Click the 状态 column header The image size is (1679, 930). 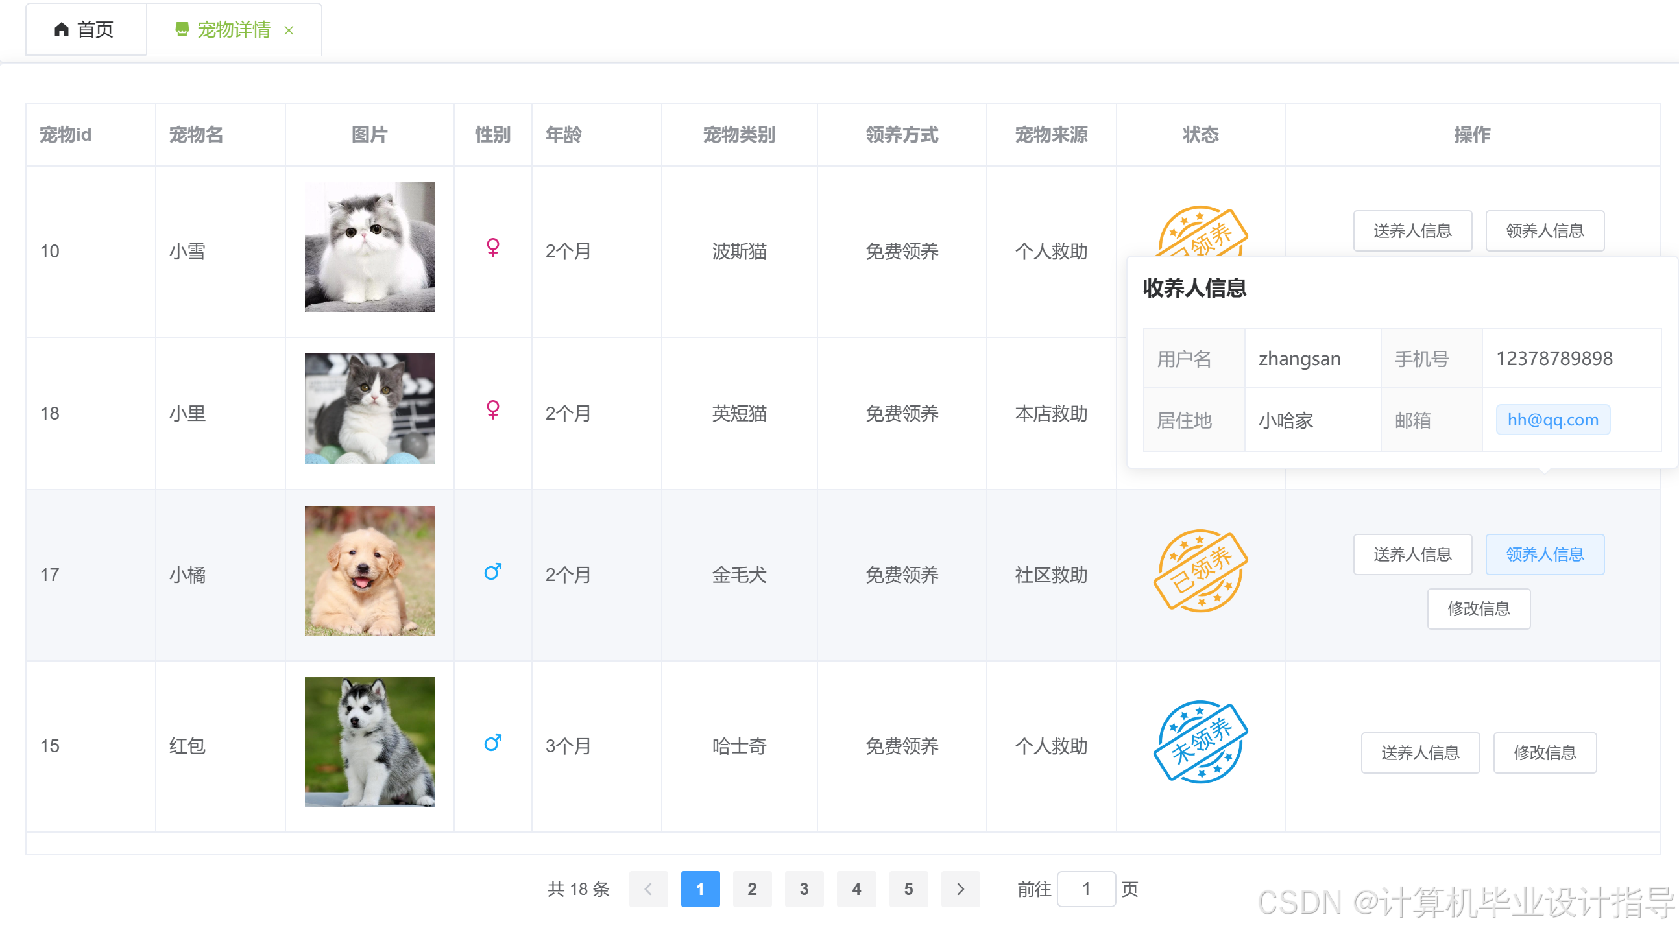click(1201, 135)
